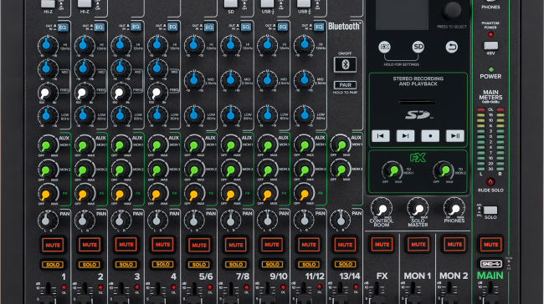Mute channel 4
This screenshot has width=544, height=304.
pyautogui.click(x=162, y=245)
